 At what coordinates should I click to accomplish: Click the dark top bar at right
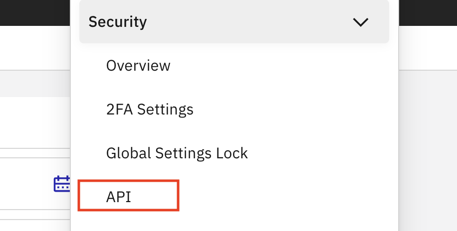[428, 12]
